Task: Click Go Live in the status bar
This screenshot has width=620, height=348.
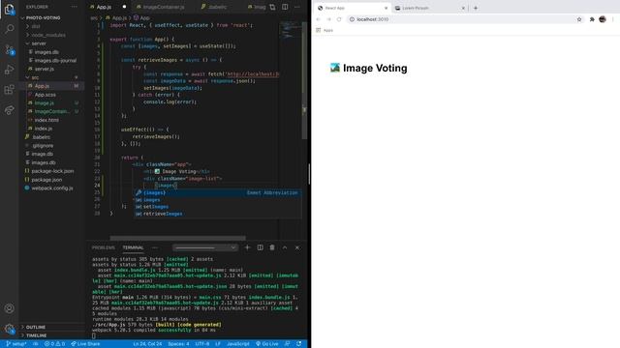Action: click(267, 344)
